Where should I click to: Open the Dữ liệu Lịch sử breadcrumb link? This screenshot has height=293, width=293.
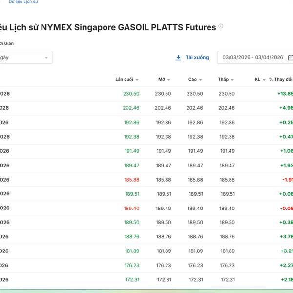(23, 2)
